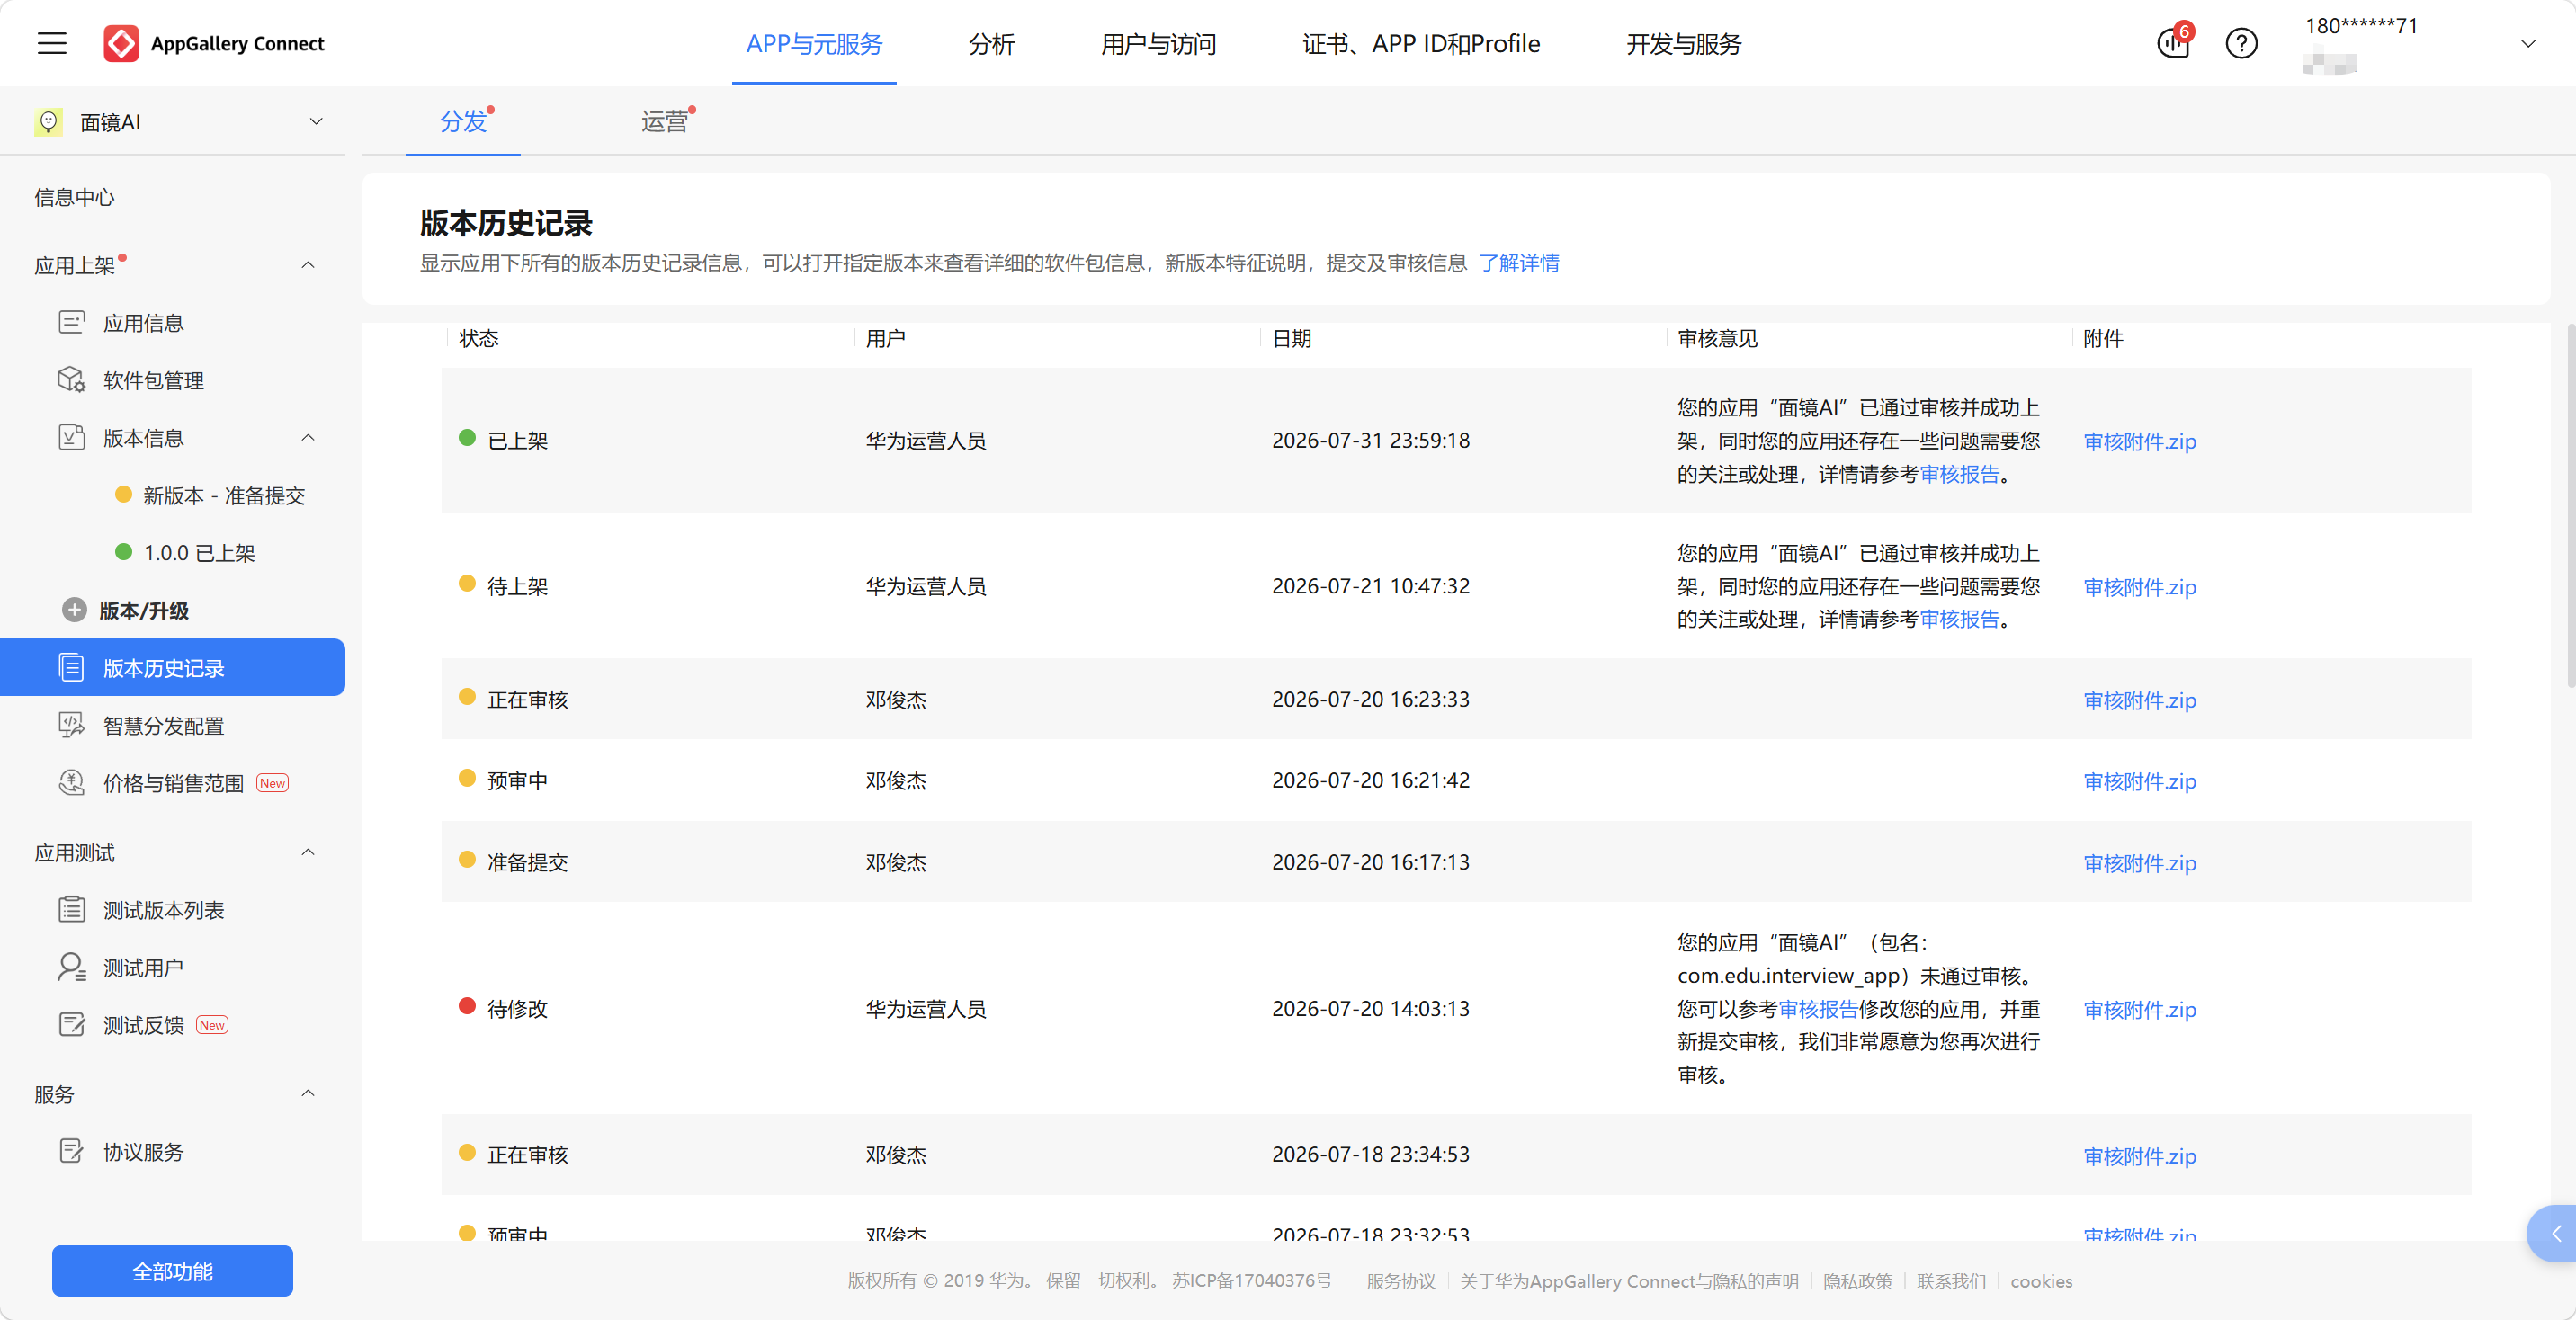Open the help question mark icon
The width and height of the screenshot is (2576, 1320).
click(x=2241, y=43)
